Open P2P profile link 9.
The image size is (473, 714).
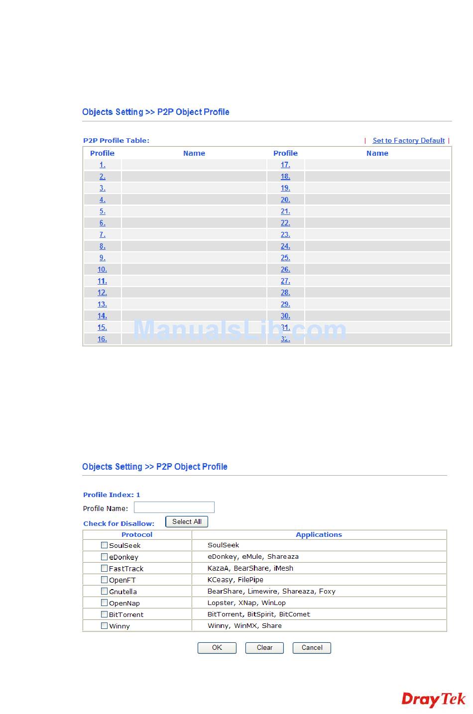(x=102, y=258)
